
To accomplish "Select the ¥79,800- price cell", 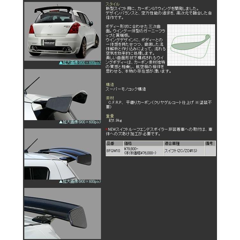I will coord(143,151).
